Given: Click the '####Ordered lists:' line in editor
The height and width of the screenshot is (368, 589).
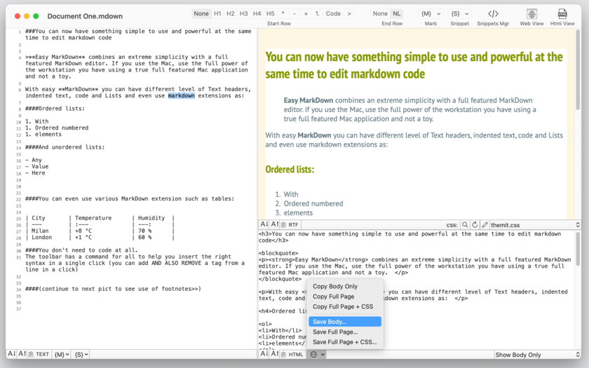Looking at the screenshot, I should coord(55,109).
